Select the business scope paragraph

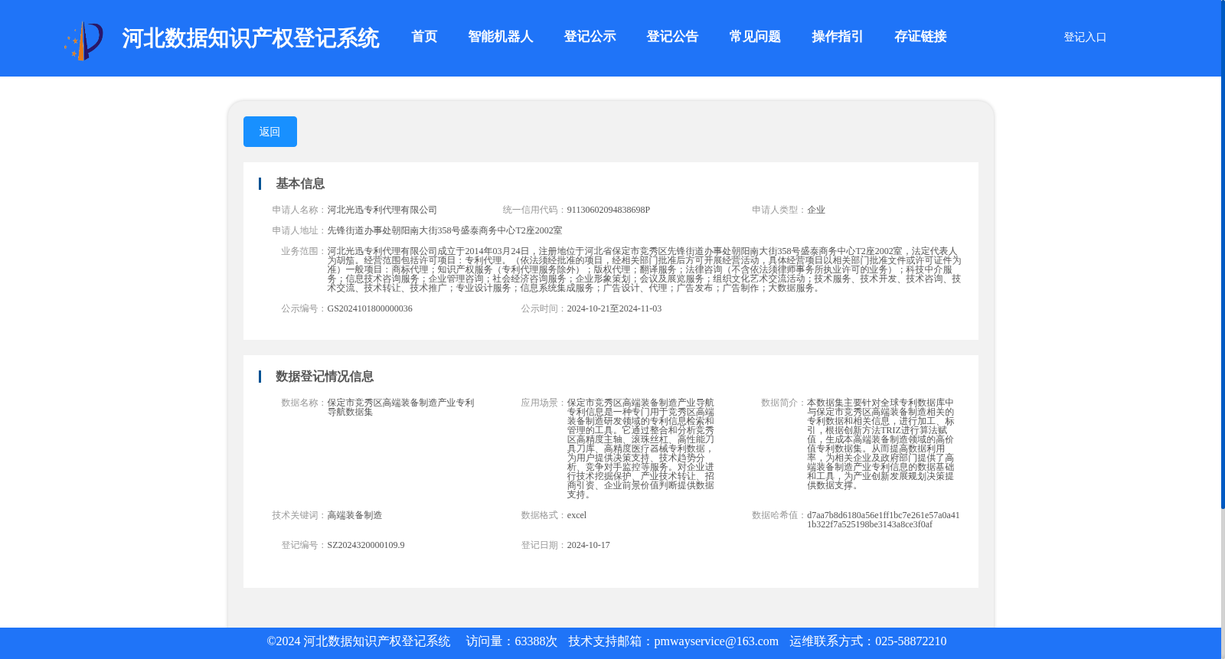click(644, 269)
